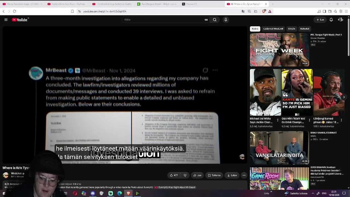The image size is (350, 197).
Task: Switch to the Etusivu / X tab
Action: (x=202, y=4)
